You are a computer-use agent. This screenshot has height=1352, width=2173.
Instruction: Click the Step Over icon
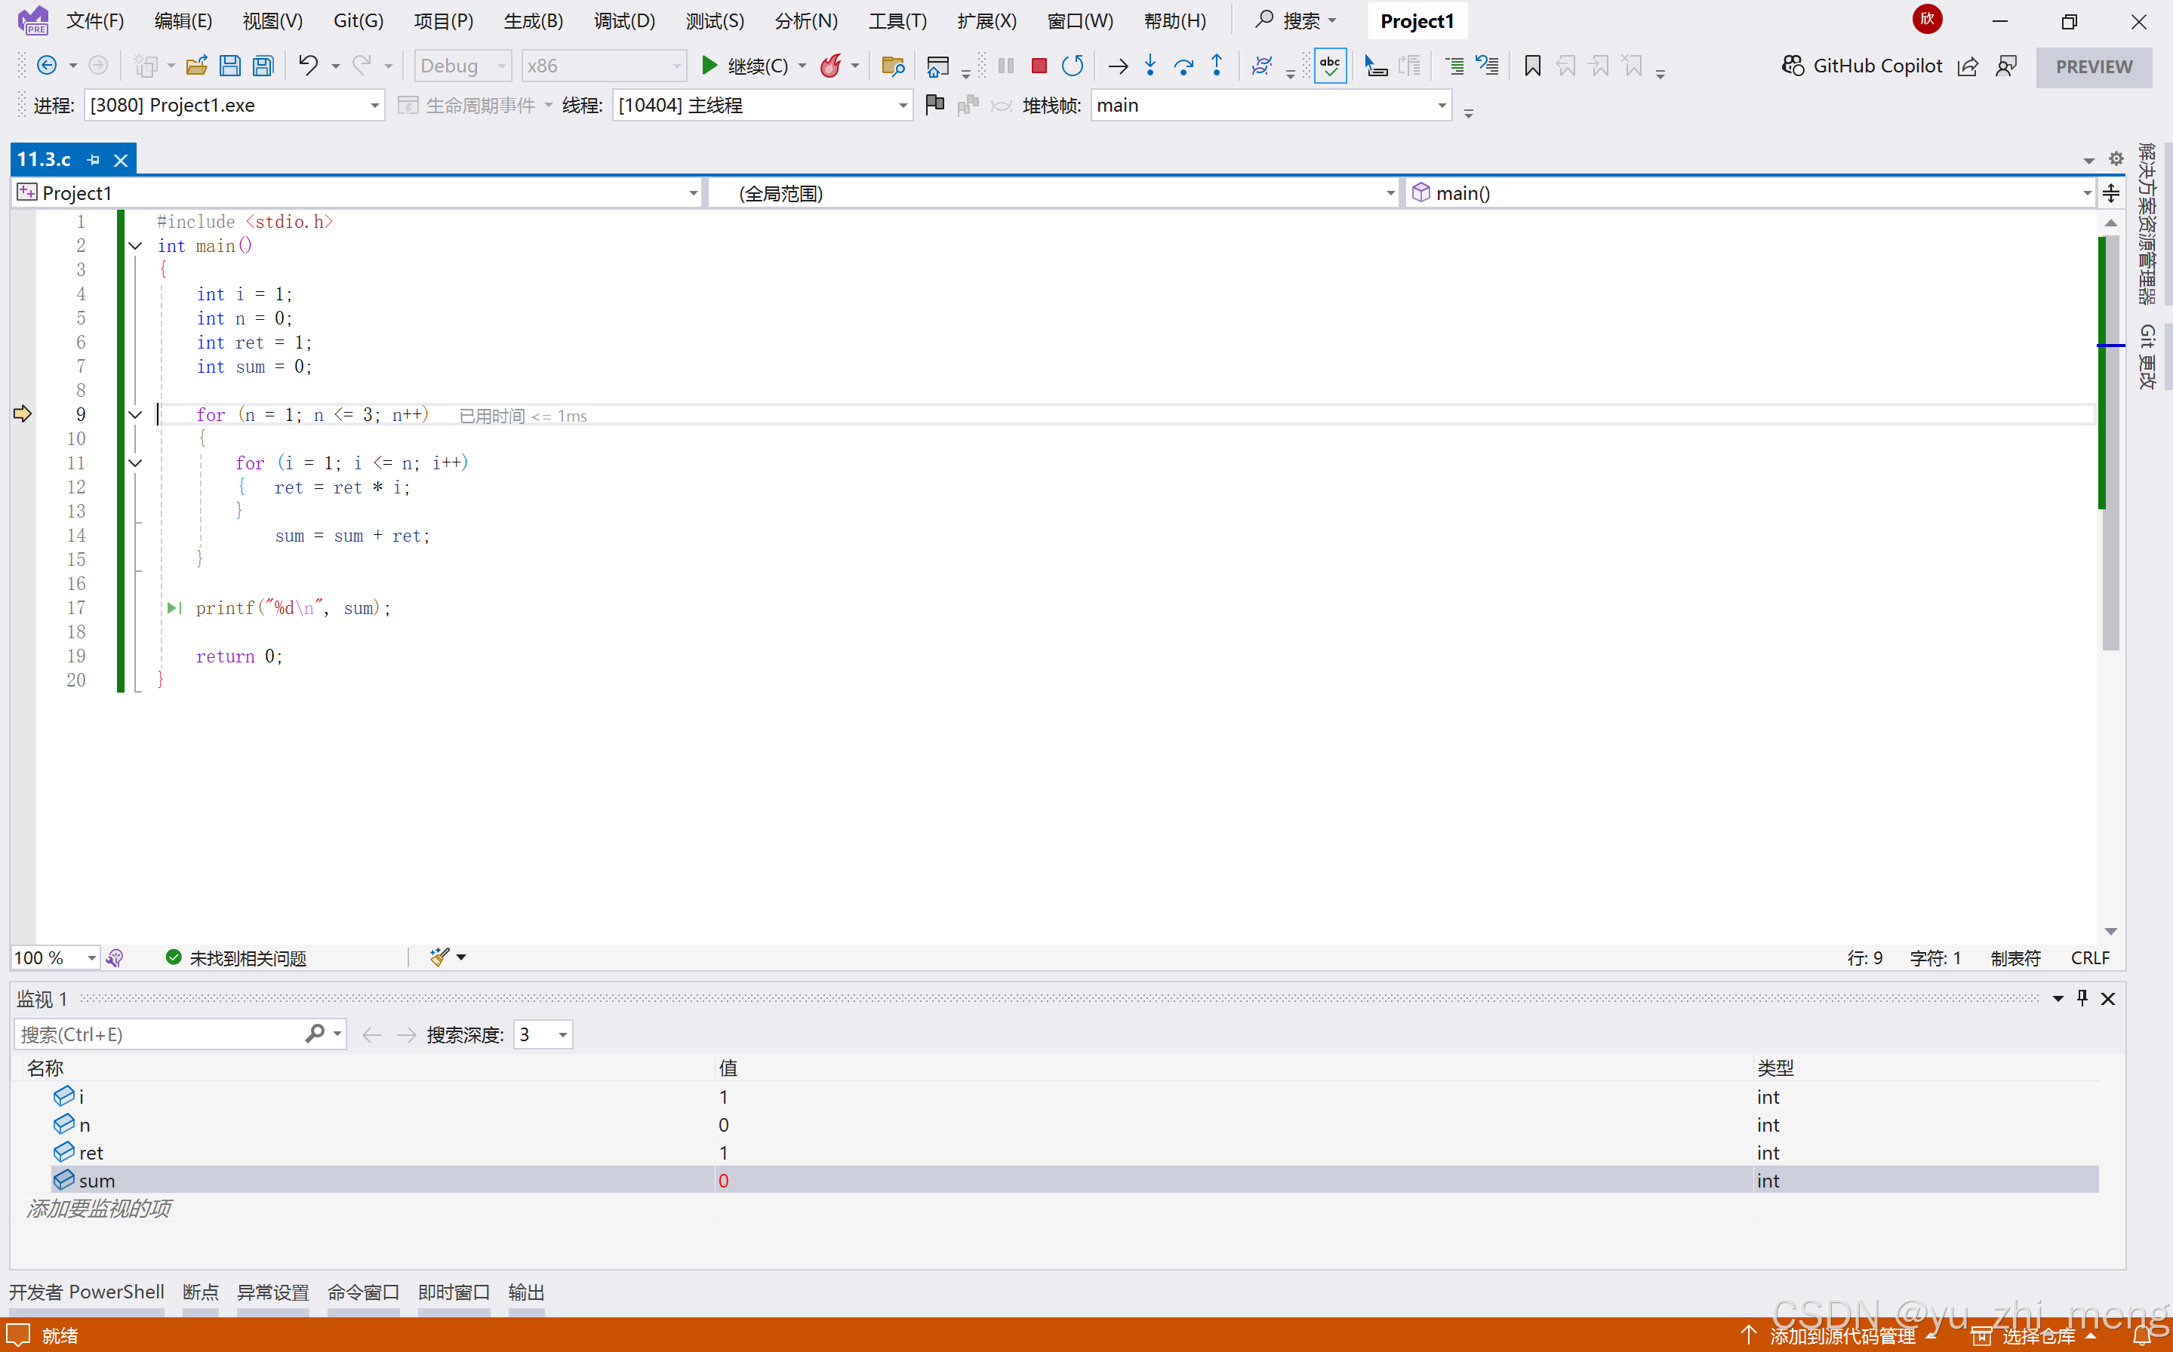[1183, 66]
